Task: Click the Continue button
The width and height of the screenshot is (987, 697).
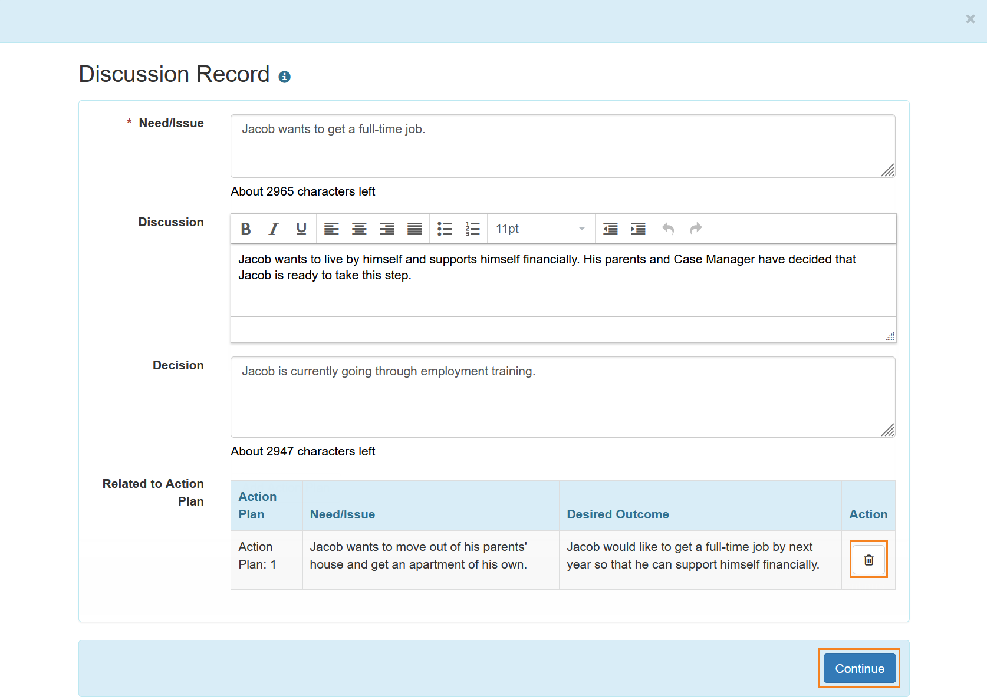Action: (858, 668)
